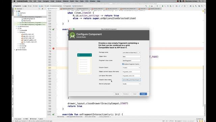Viewport: 216px width, 122px height.
Task: Collapse the layout folder arrow
Action: [x=18, y=33]
